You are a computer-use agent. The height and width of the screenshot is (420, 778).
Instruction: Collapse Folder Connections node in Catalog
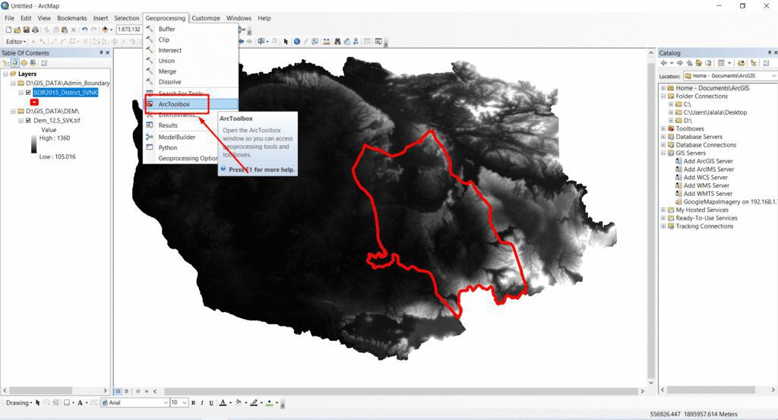click(x=663, y=96)
